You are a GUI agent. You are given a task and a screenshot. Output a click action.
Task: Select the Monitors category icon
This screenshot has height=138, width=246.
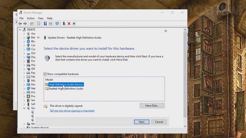[x=29, y=85]
